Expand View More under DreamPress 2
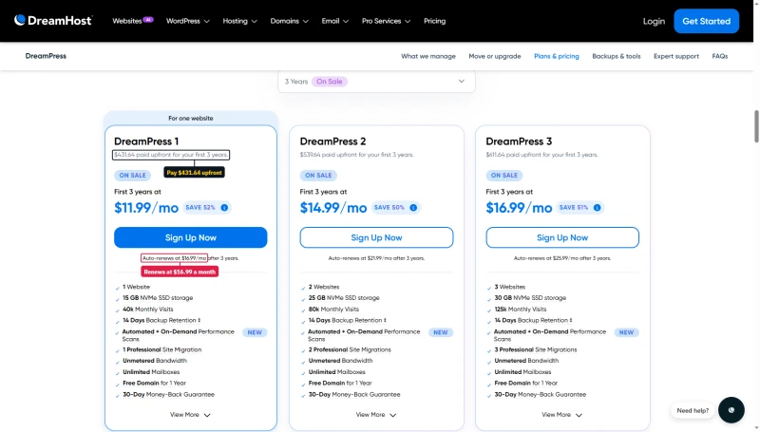Image resolution: width=760 pixels, height=432 pixels. (376, 415)
